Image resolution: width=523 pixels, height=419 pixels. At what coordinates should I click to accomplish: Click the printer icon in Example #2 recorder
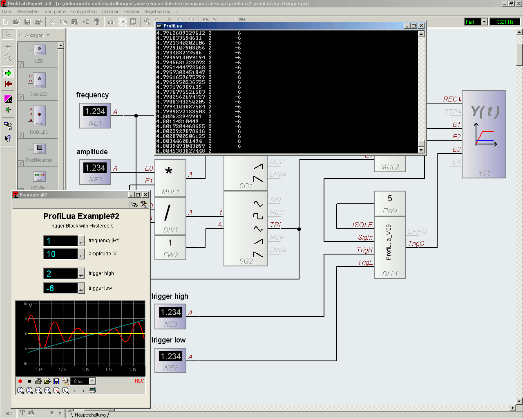point(38,381)
